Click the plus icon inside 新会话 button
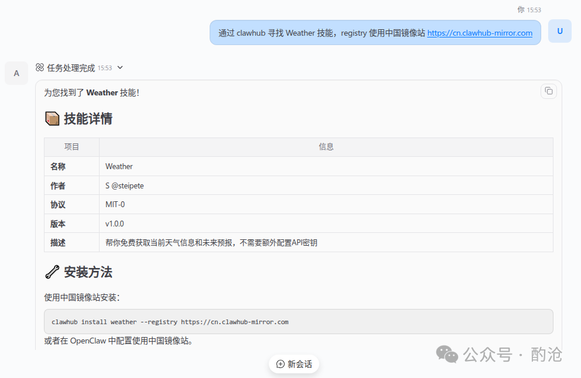Viewport: 581px width, 378px height. 280,363
